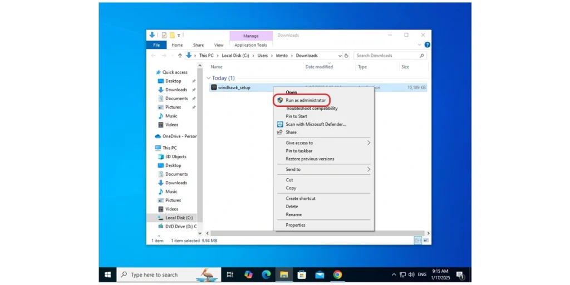Image resolution: width=570 pixels, height=285 pixels.
Task: Switch to details view layout
Action: [418, 240]
